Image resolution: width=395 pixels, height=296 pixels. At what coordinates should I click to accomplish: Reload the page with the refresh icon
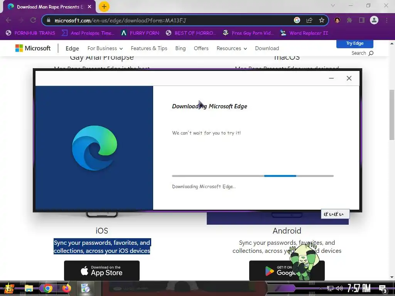click(x=33, y=20)
